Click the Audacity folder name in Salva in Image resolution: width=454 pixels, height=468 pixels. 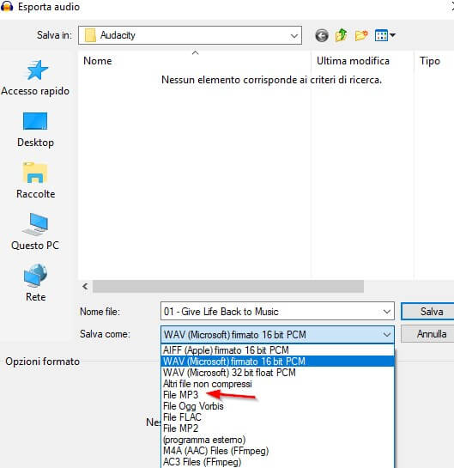pyautogui.click(x=118, y=35)
